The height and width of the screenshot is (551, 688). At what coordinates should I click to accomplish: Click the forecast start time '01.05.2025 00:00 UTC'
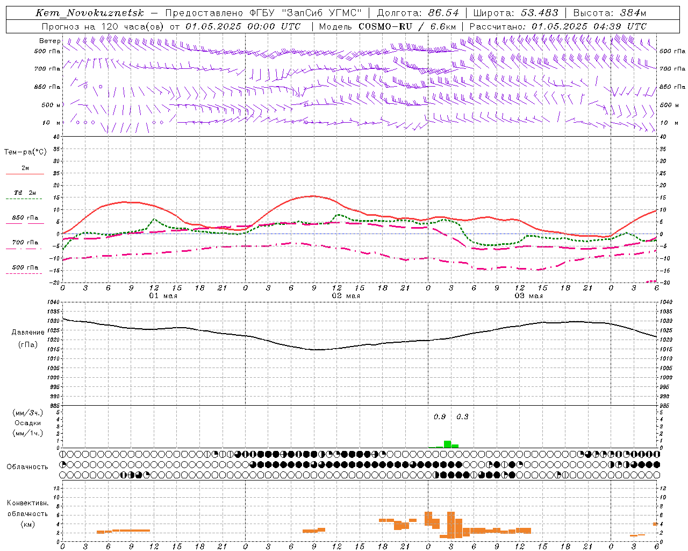click(x=243, y=26)
